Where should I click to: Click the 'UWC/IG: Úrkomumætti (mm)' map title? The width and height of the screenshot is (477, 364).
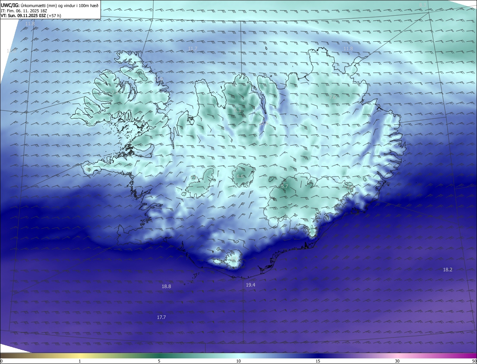click(x=50, y=5)
